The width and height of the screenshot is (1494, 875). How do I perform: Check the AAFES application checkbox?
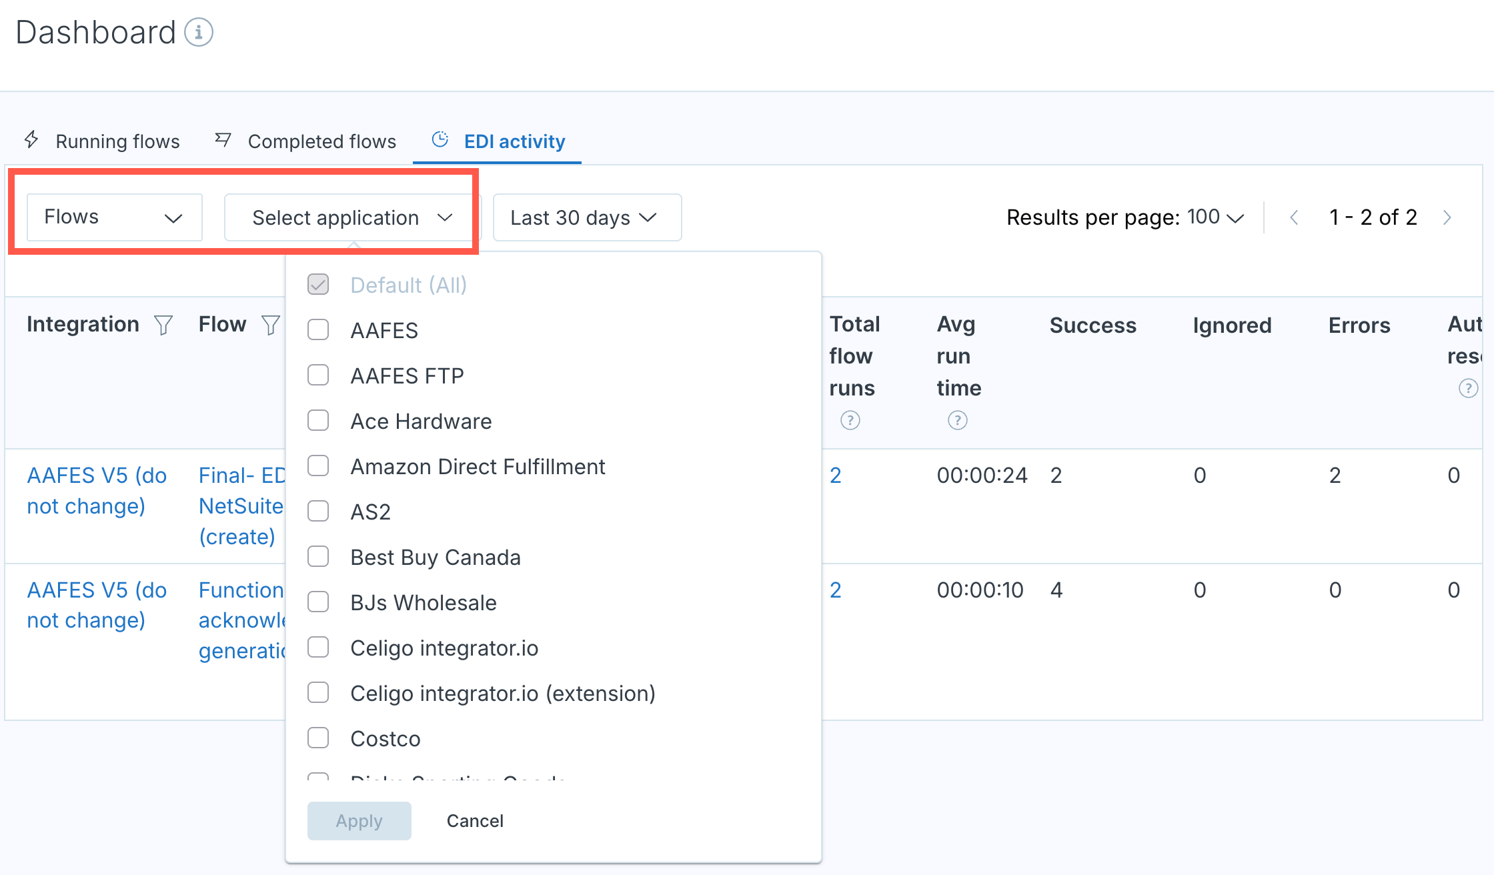pos(318,329)
